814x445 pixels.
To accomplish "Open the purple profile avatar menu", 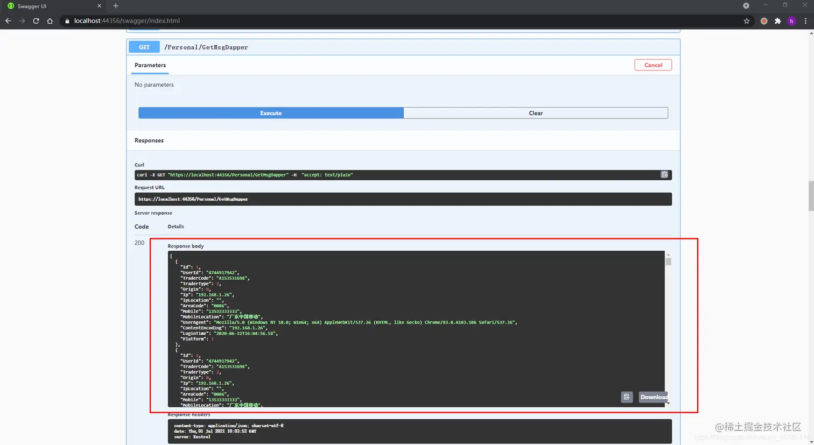I will tap(791, 21).
